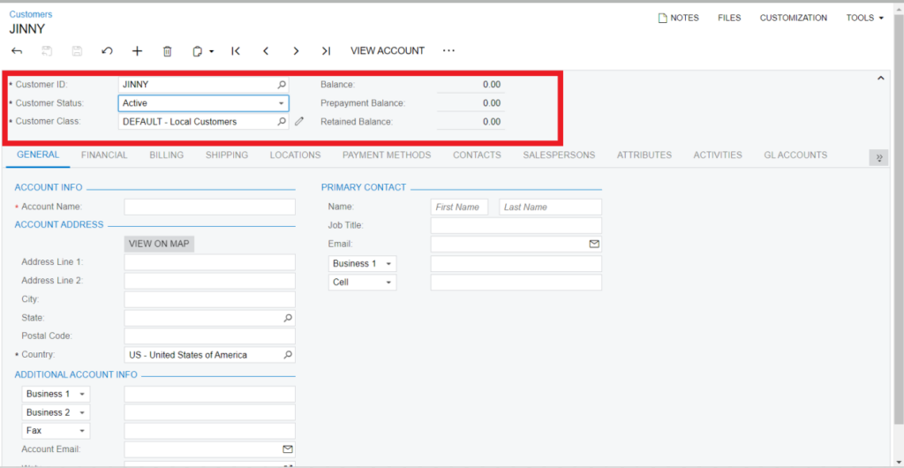Click the VIEW ON MAP button
Viewport: 904px width, 468px height.
click(x=159, y=244)
